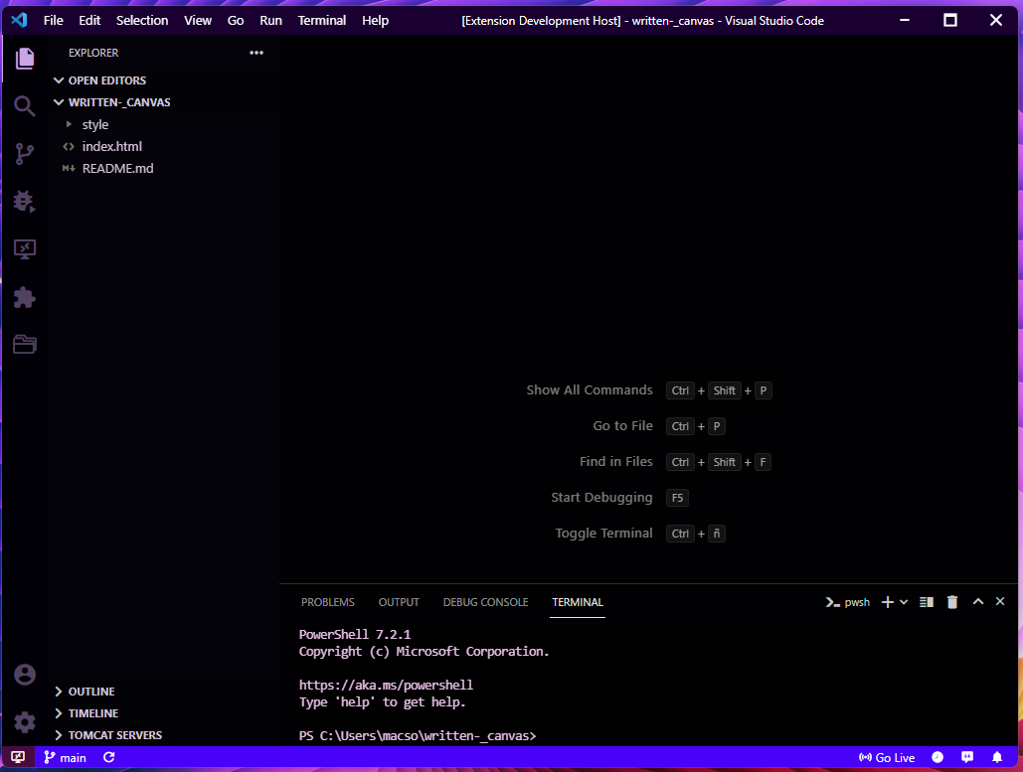1023x772 pixels.
Task: Start the Go Live server
Action: coord(886,757)
